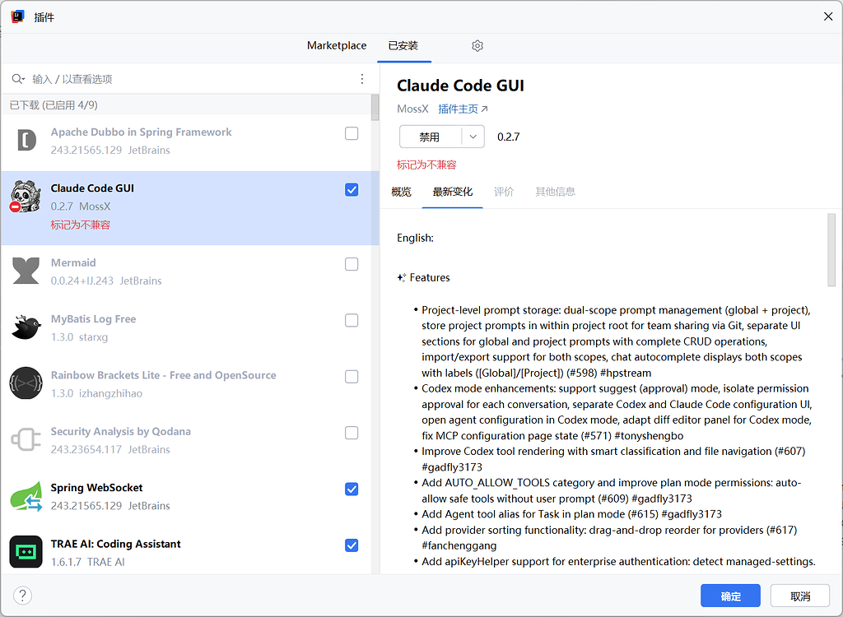Open the vertical three-dot options menu
This screenshot has height=617, width=843.
click(x=362, y=79)
